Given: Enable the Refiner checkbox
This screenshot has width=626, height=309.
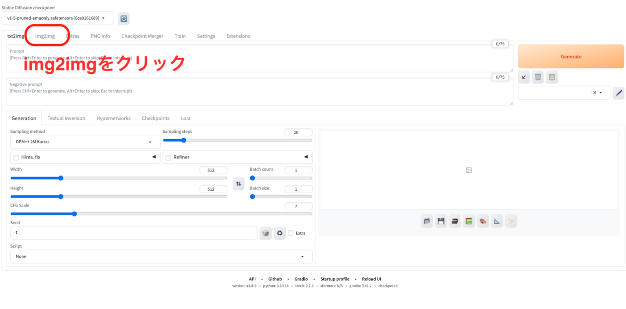Looking at the screenshot, I should click(168, 157).
